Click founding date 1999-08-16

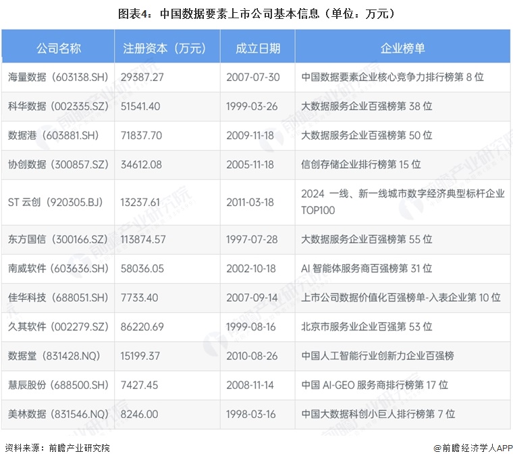(251, 327)
